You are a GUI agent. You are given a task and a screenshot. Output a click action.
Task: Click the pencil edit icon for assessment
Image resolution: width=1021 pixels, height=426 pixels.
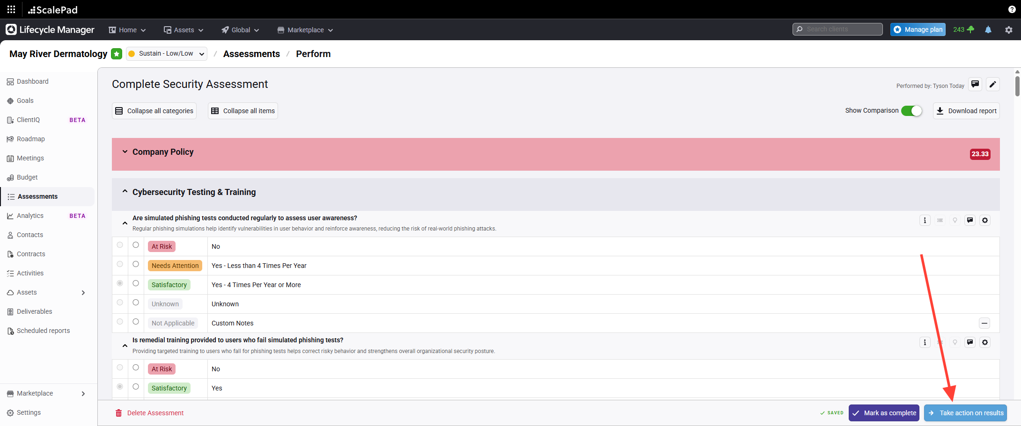992,84
